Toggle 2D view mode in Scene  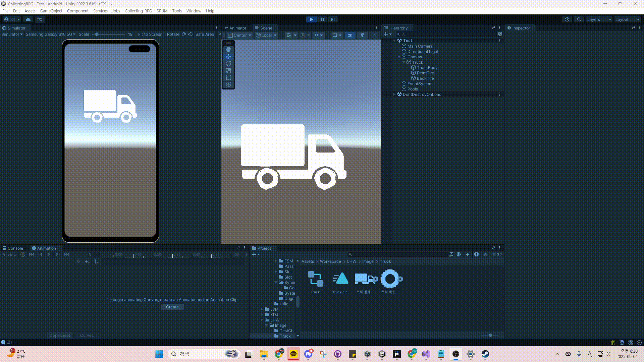tap(350, 35)
